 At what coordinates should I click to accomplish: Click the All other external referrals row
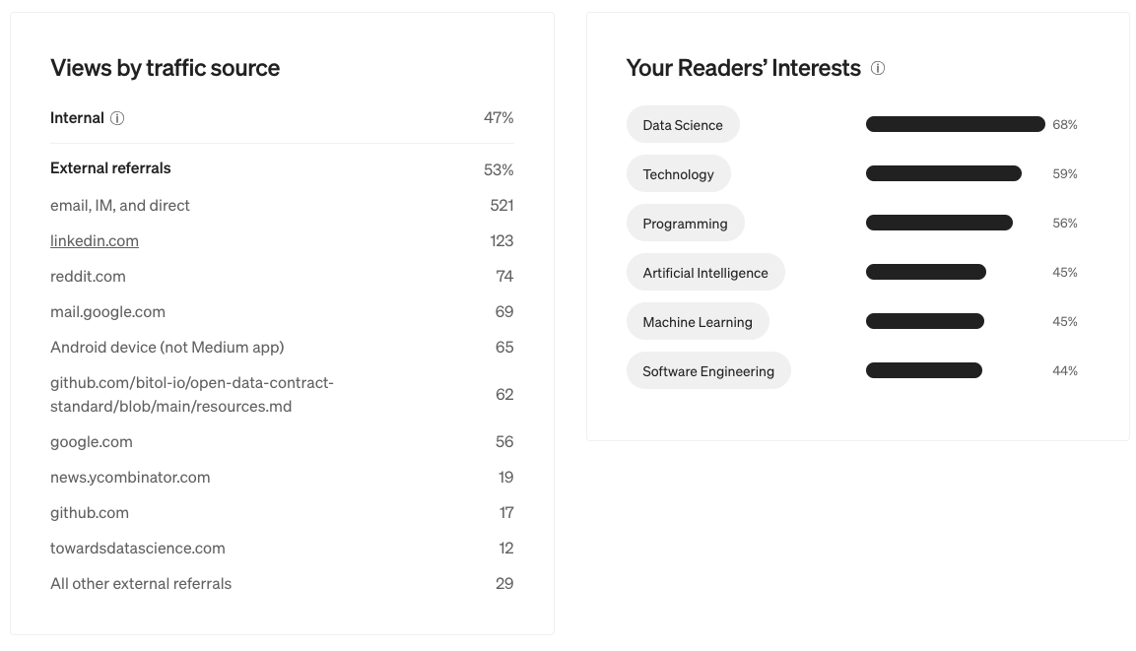[x=140, y=583]
